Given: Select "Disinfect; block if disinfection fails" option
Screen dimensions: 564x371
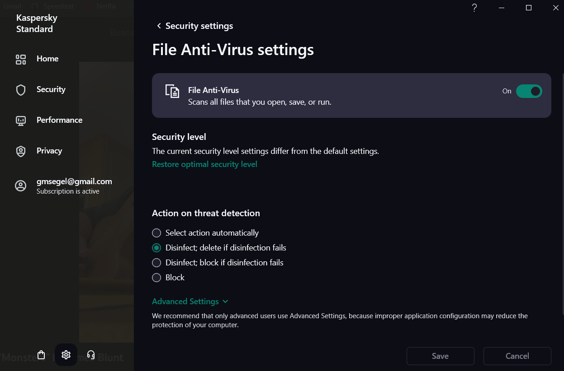Looking at the screenshot, I should point(156,263).
